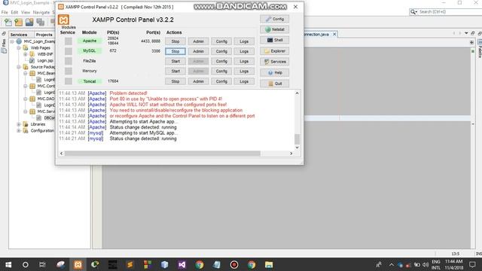Open XAMPP Help
The image size is (482, 271).
pyautogui.click(x=274, y=73)
